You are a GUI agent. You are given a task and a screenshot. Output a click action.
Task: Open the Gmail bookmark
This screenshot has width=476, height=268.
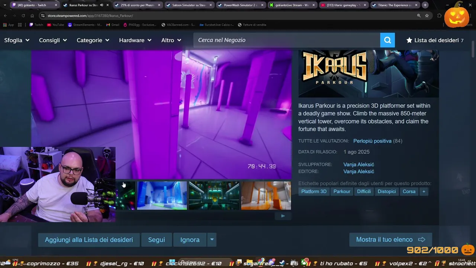click(113, 25)
